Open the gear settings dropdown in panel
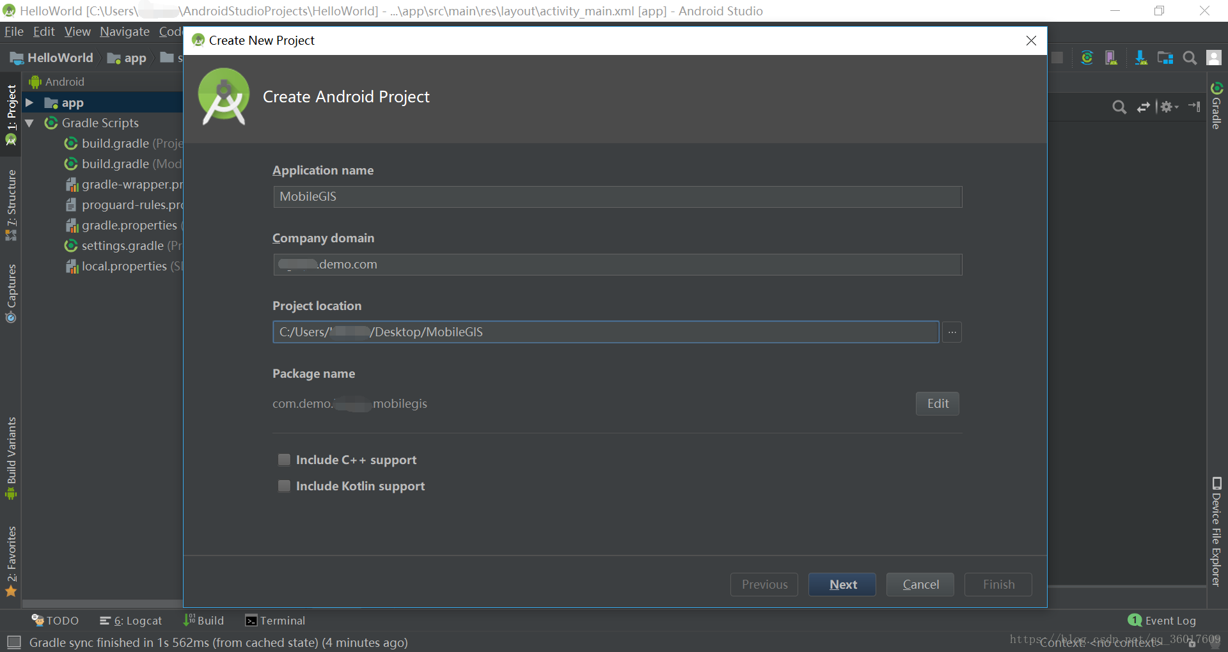The height and width of the screenshot is (652, 1228). [1169, 107]
